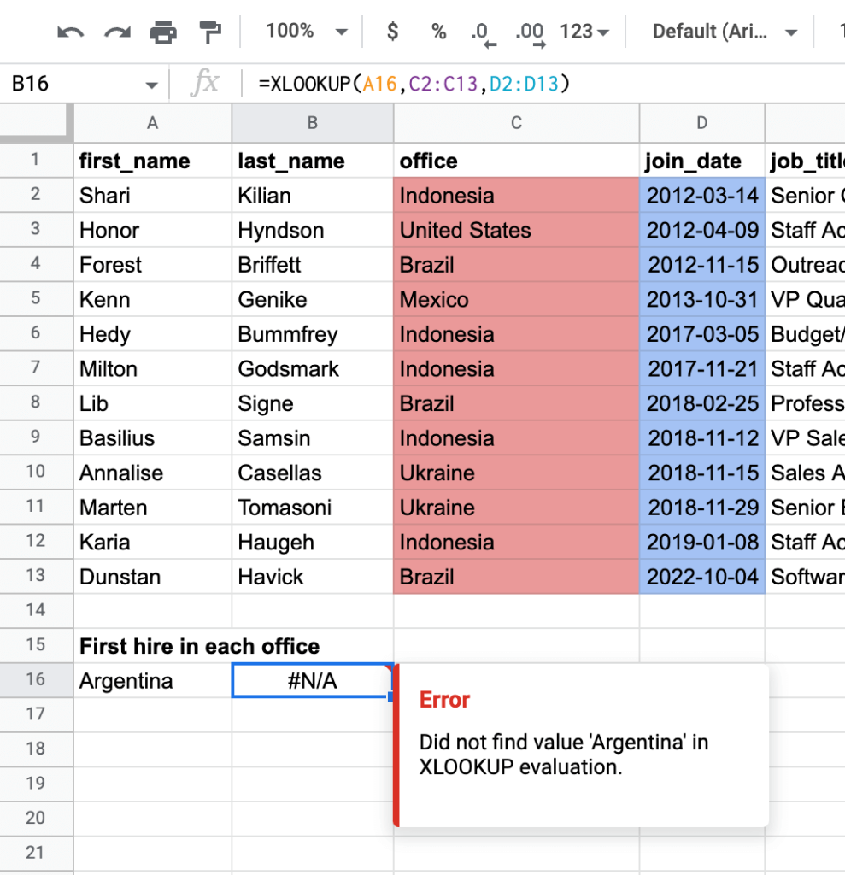Click the office header cell
The image size is (845, 875).
coord(516,161)
